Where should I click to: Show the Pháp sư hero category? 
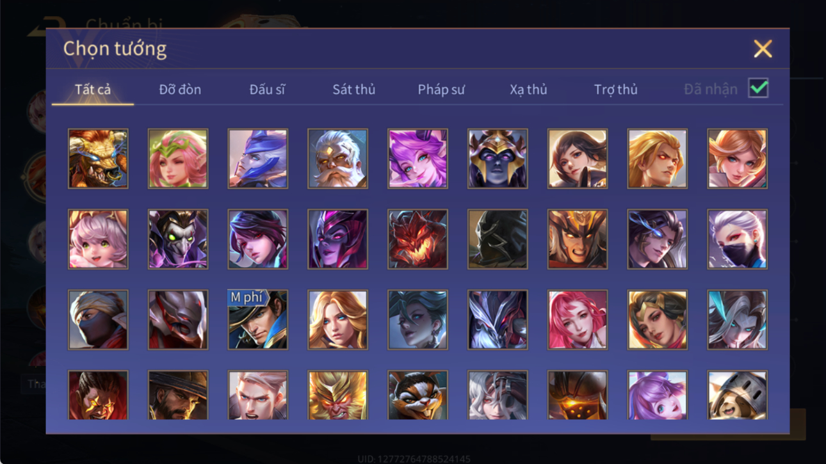coord(441,90)
